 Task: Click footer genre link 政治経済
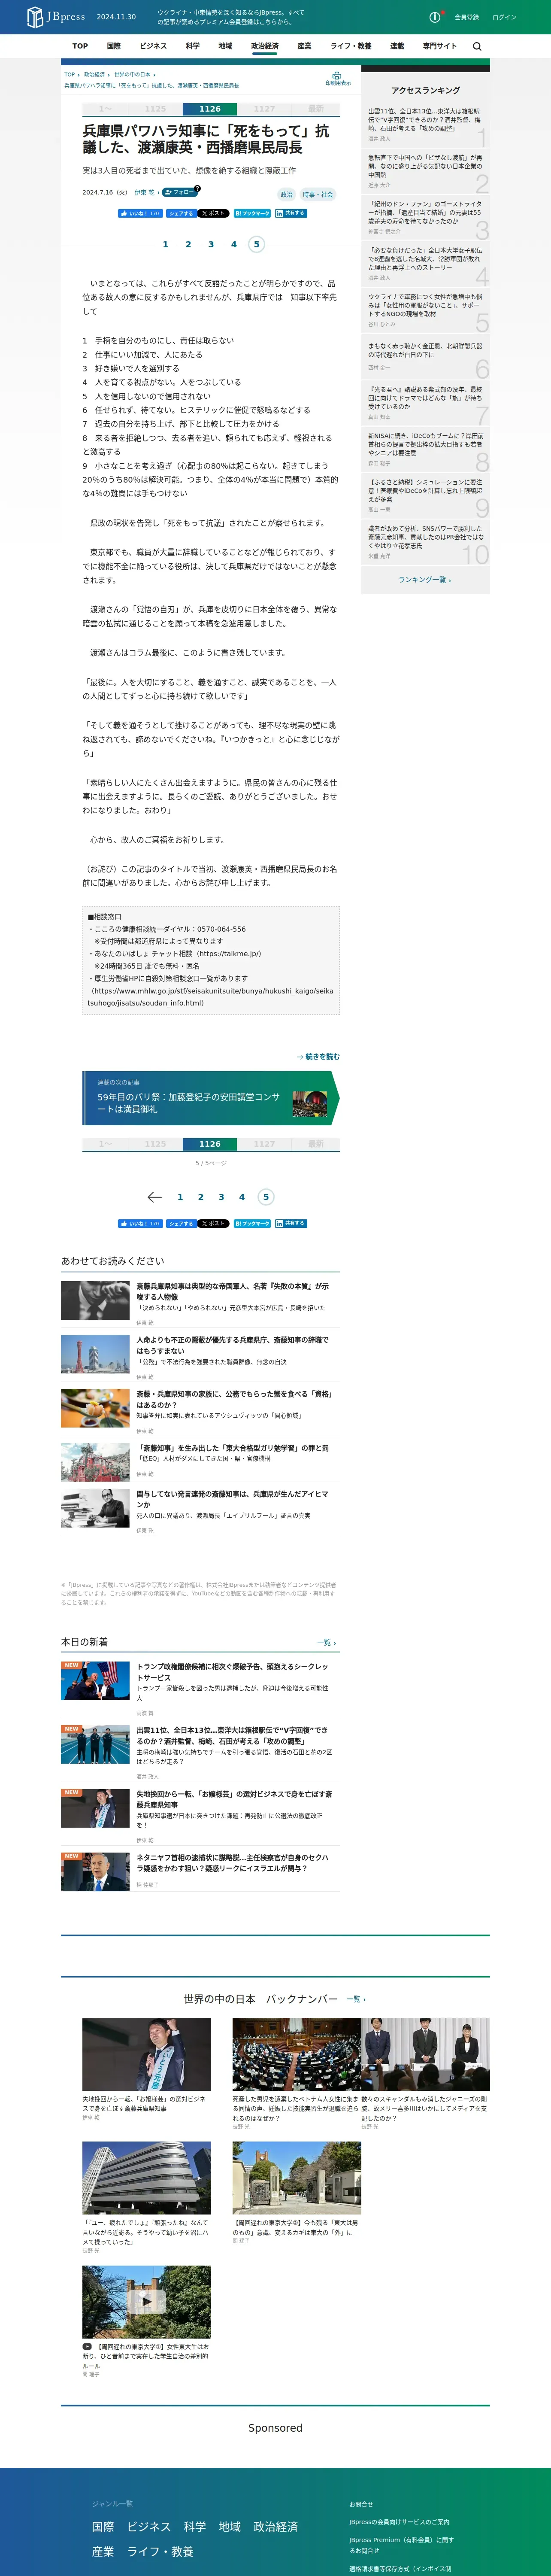(x=275, y=2527)
